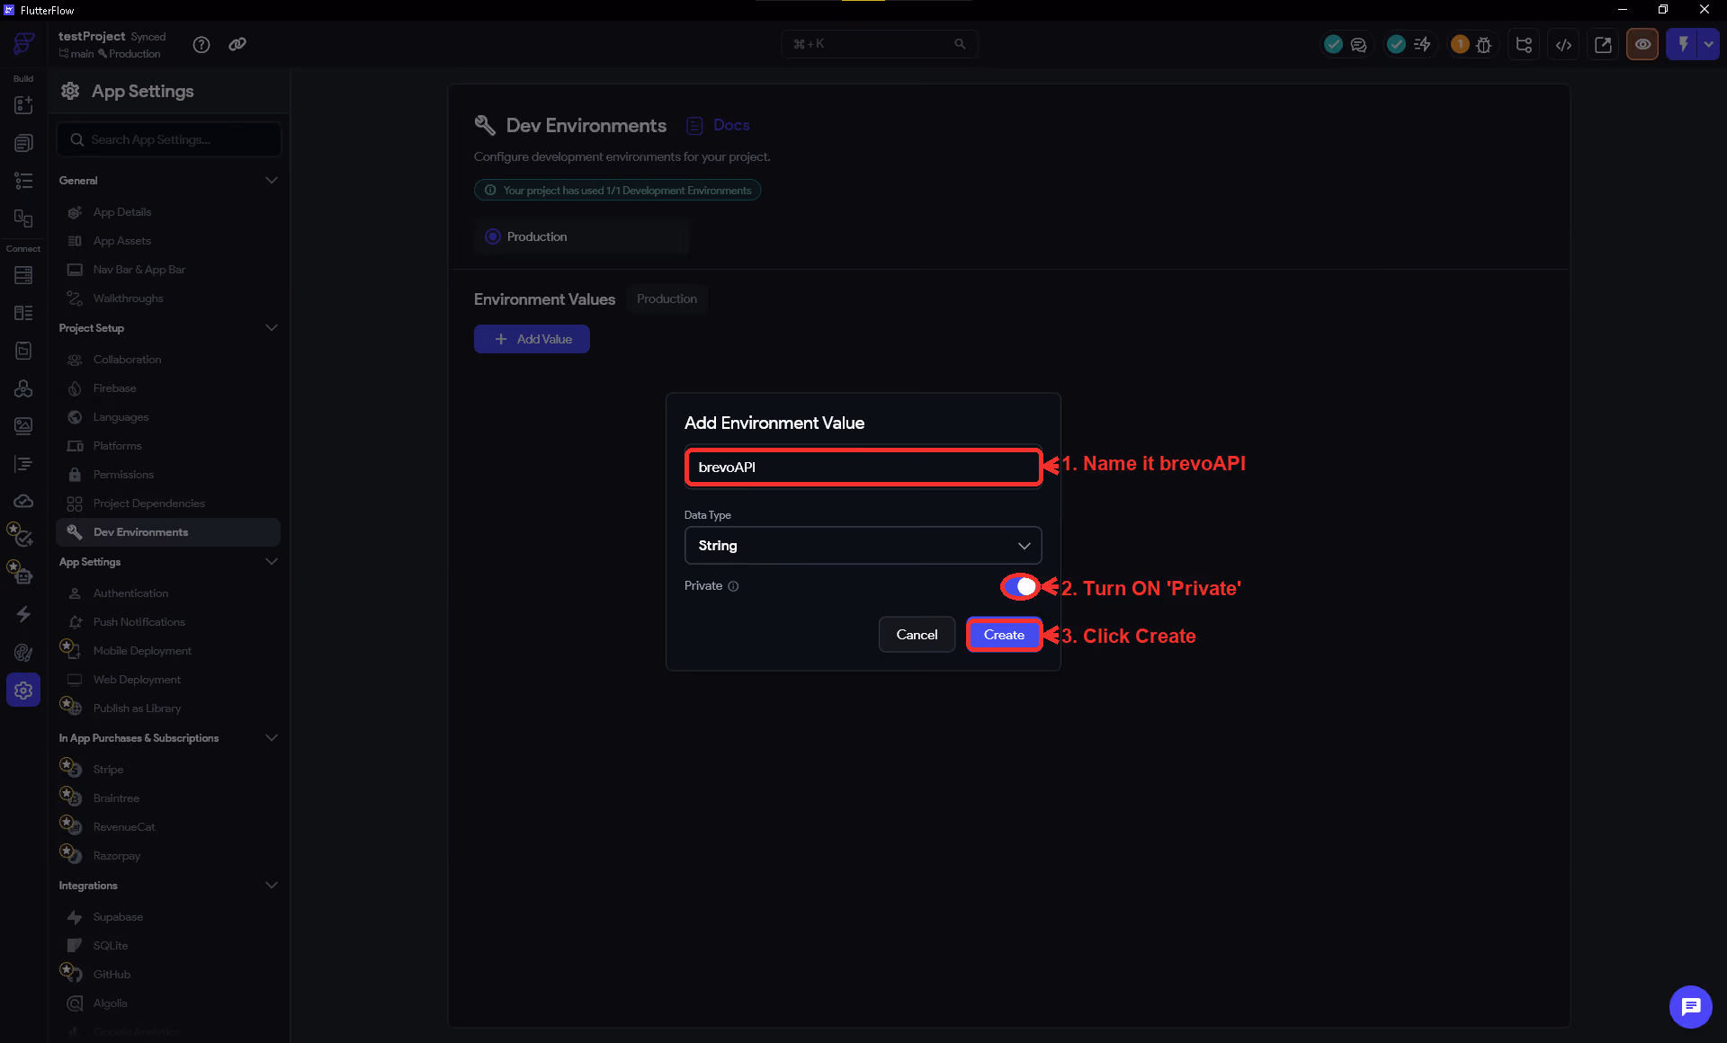Collapse the General section
This screenshot has width=1727, height=1043.
[272, 181]
